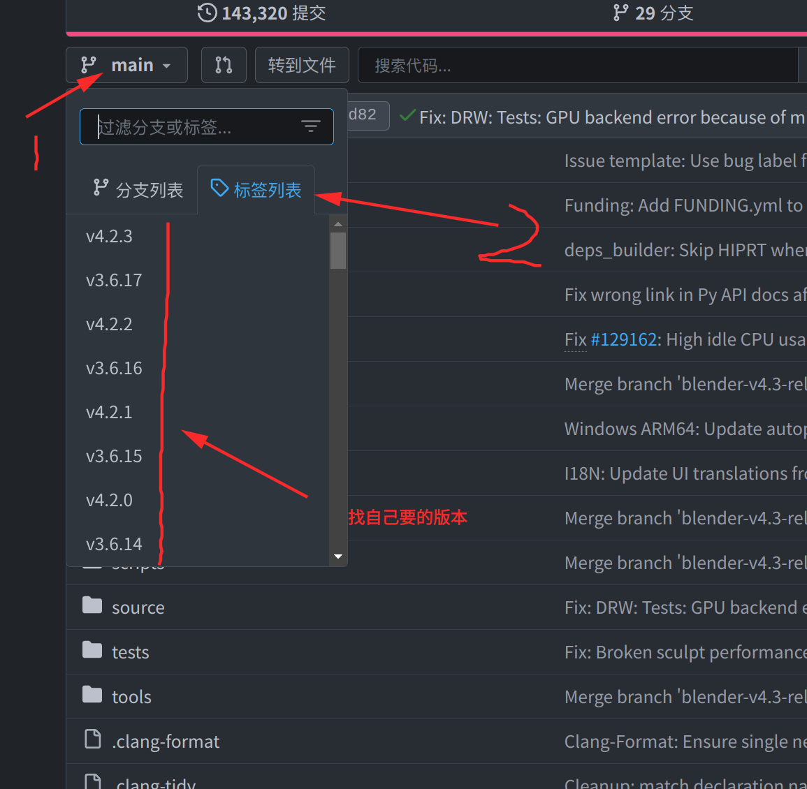This screenshot has height=789, width=807.
Task: Click the 过滤分支或标签 filter input
Action: (206, 126)
